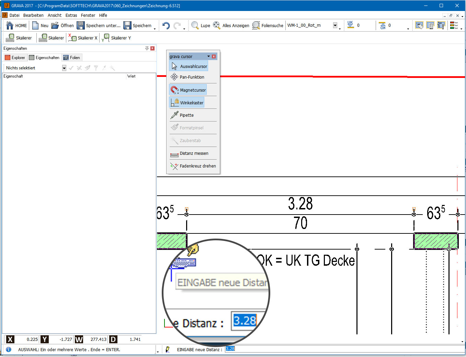Image resolution: width=466 pixels, height=357 pixels.
Task: Close the Eigenschaften panel
Action: (152, 48)
